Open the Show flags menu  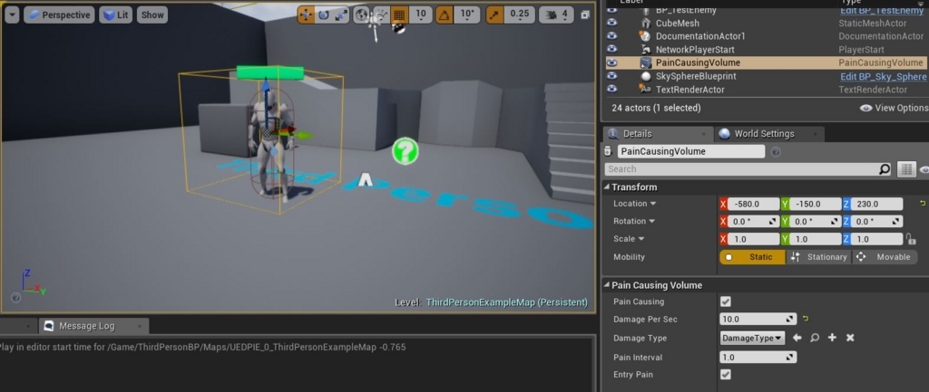(x=152, y=14)
